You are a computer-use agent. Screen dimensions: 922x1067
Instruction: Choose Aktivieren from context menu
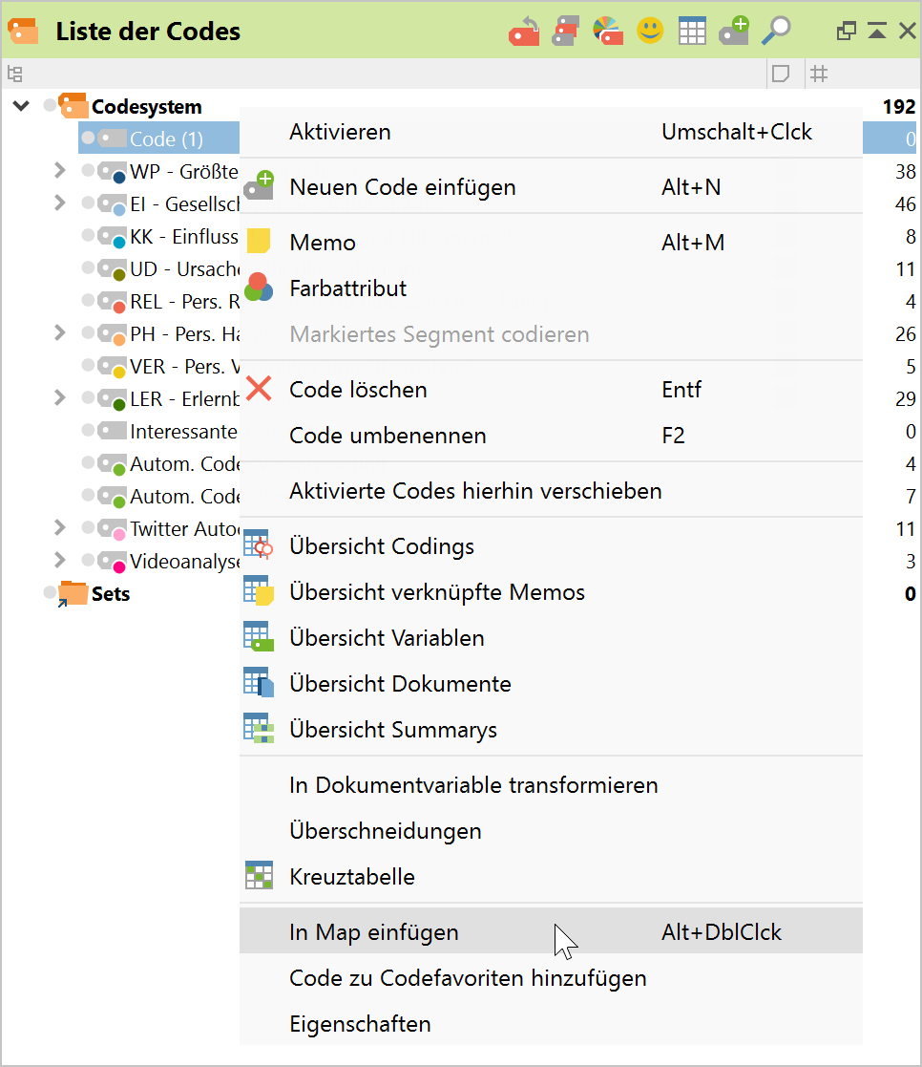pos(551,132)
